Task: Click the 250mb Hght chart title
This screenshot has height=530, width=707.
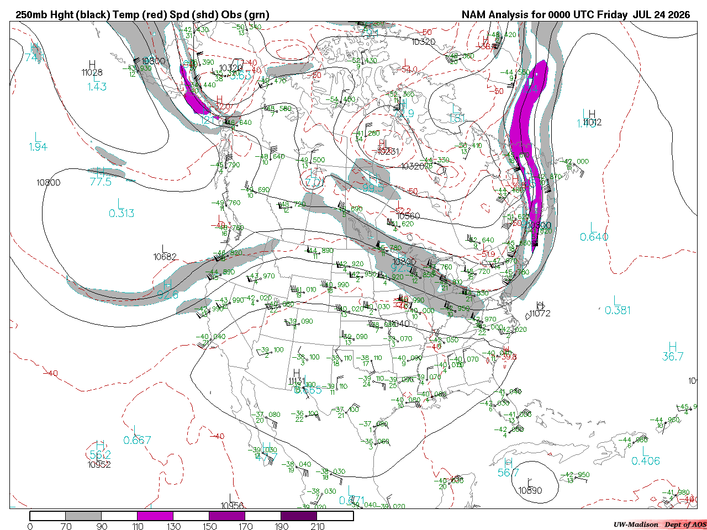Action: click(x=143, y=15)
